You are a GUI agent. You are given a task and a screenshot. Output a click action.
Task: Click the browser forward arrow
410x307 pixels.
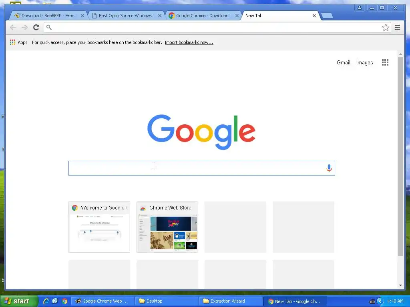click(x=24, y=27)
